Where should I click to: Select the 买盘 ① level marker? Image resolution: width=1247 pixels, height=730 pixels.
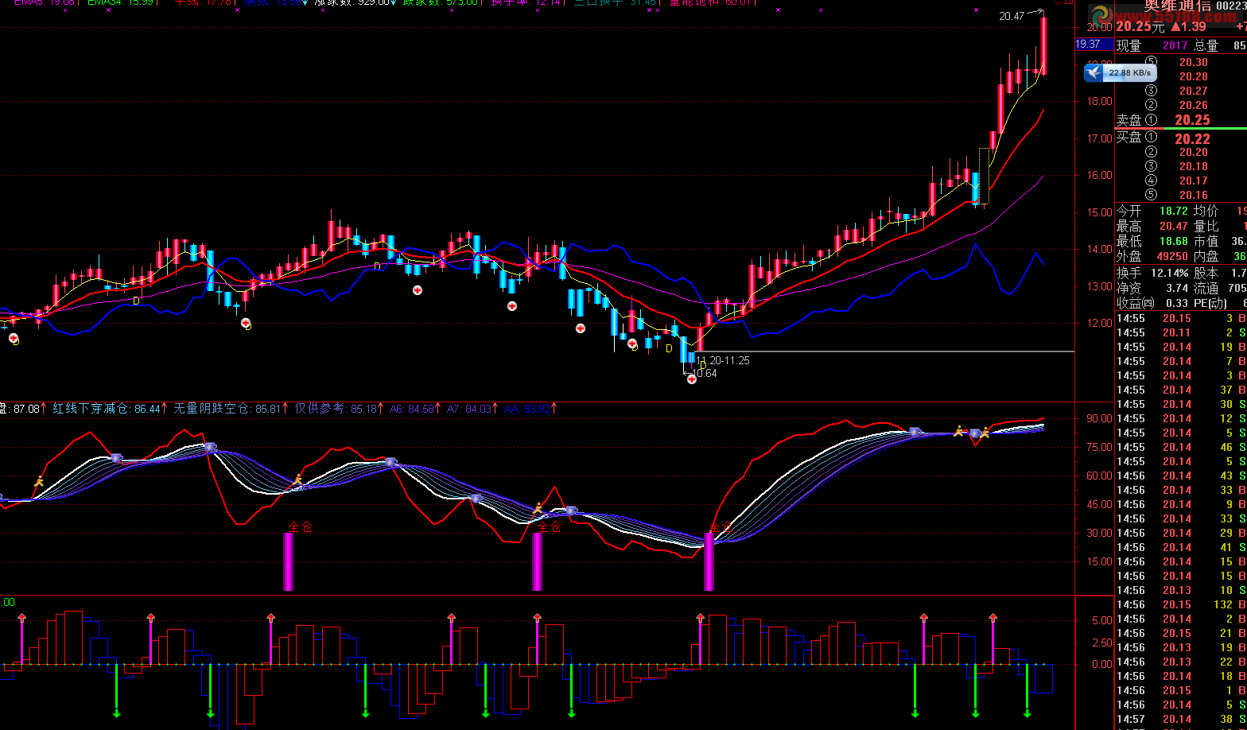(1151, 138)
